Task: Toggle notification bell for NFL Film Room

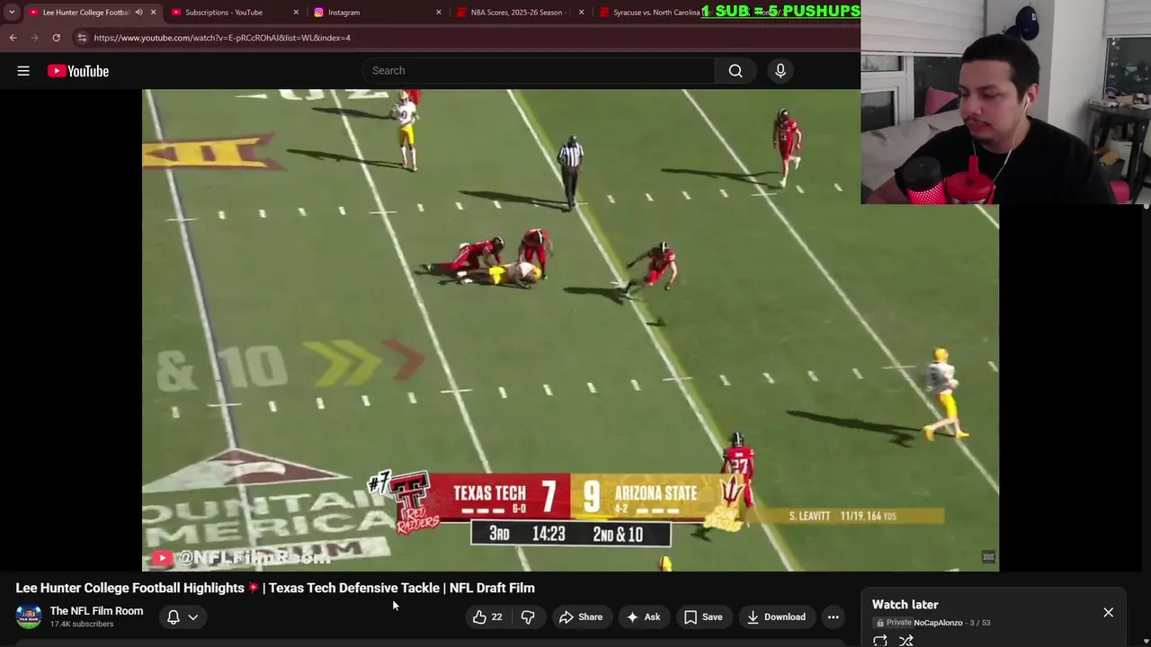Action: (x=174, y=617)
